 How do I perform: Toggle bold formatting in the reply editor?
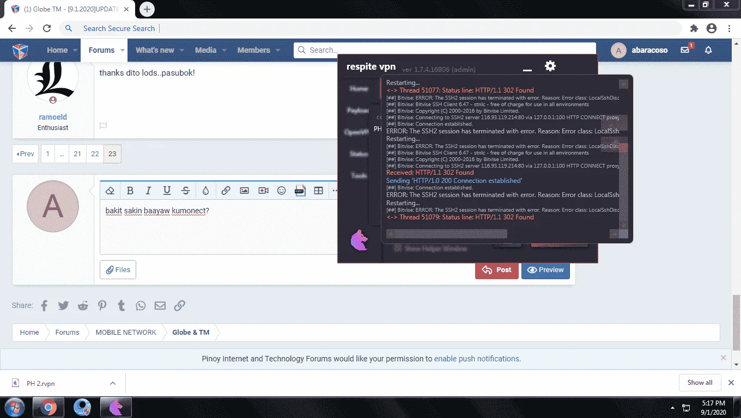[x=130, y=190]
